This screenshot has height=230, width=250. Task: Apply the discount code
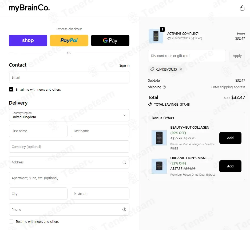point(237,56)
